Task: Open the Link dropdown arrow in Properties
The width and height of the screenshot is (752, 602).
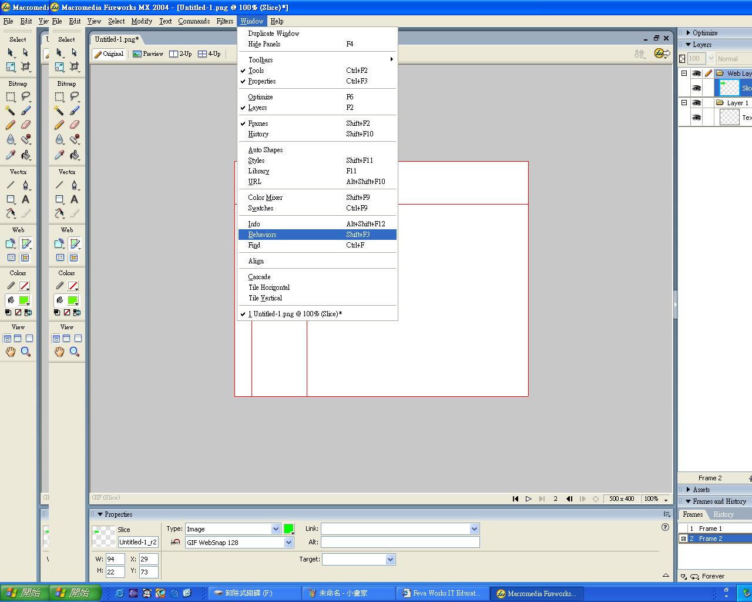Action: pyautogui.click(x=474, y=529)
